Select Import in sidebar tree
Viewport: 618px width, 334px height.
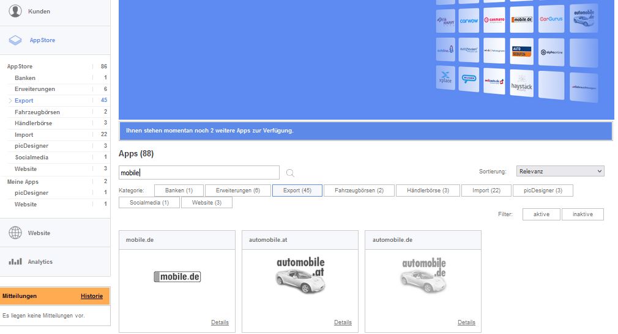click(x=24, y=134)
